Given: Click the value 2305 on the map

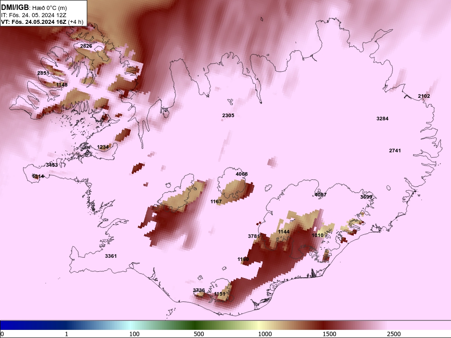Looking at the screenshot, I should pyautogui.click(x=228, y=115).
